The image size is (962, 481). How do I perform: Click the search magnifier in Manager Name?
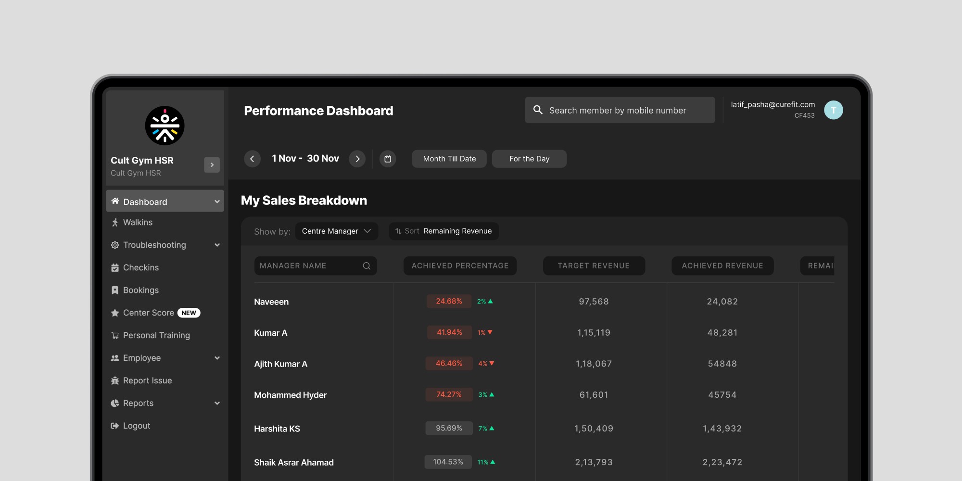click(x=367, y=266)
